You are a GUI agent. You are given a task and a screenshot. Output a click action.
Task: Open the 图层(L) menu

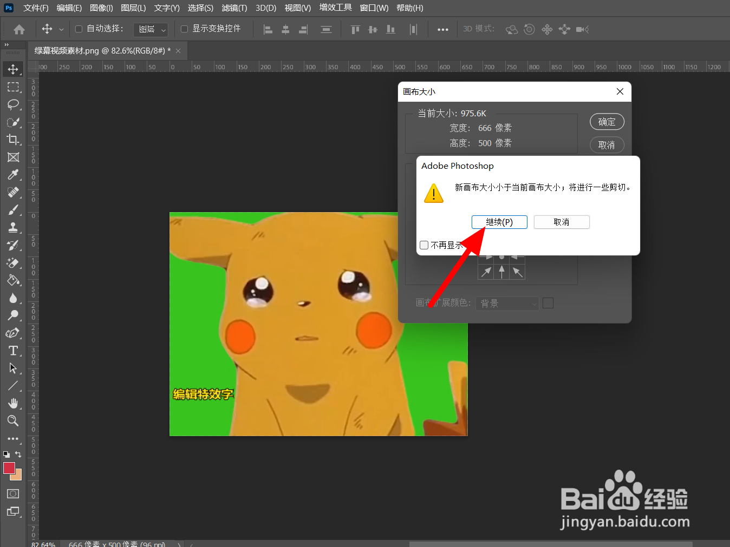tap(133, 8)
